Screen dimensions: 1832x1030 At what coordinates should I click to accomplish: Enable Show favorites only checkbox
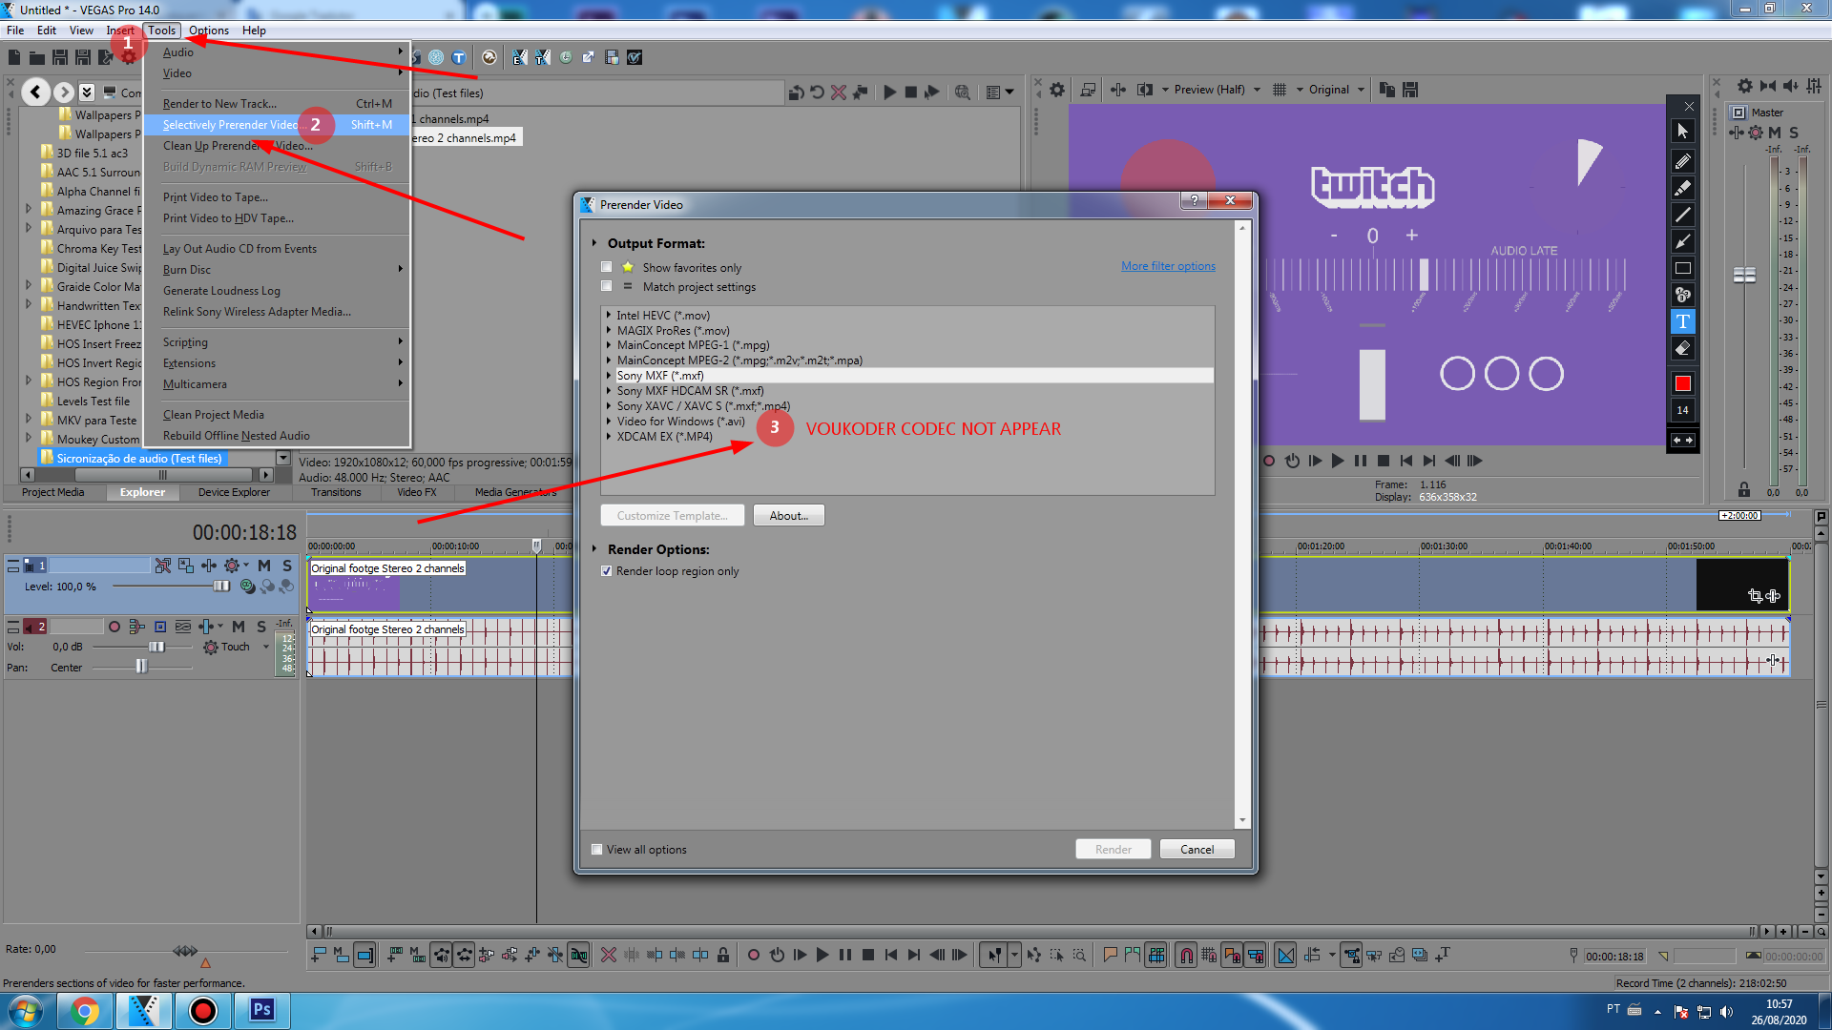pyautogui.click(x=607, y=267)
